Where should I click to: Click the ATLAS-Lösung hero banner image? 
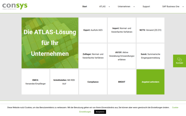[x=50, y=43]
